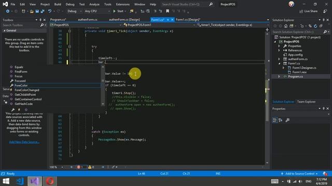Click Collapse All icon in Solution Explorer toolbar

click(x=321, y=26)
